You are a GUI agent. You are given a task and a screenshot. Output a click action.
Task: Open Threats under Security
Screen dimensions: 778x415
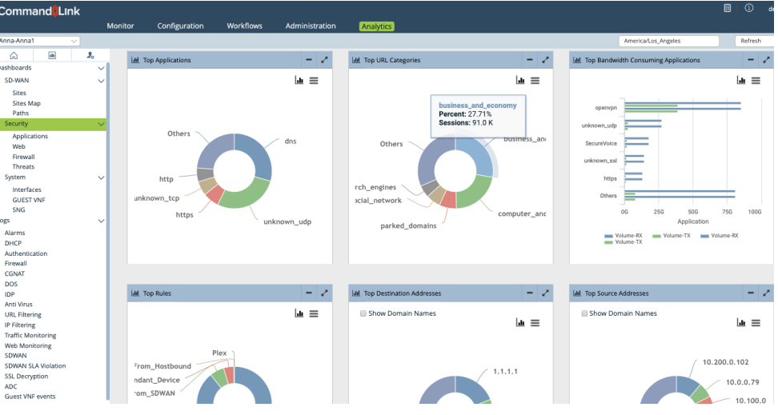(23, 166)
